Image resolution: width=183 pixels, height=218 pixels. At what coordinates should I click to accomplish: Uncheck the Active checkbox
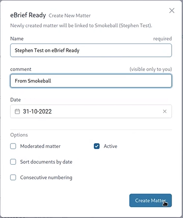tap(97, 146)
